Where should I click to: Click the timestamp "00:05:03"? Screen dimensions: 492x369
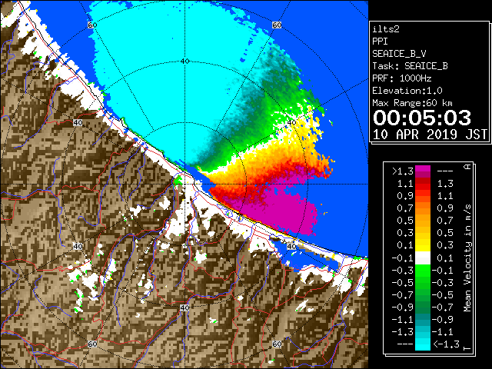click(422, 118)
